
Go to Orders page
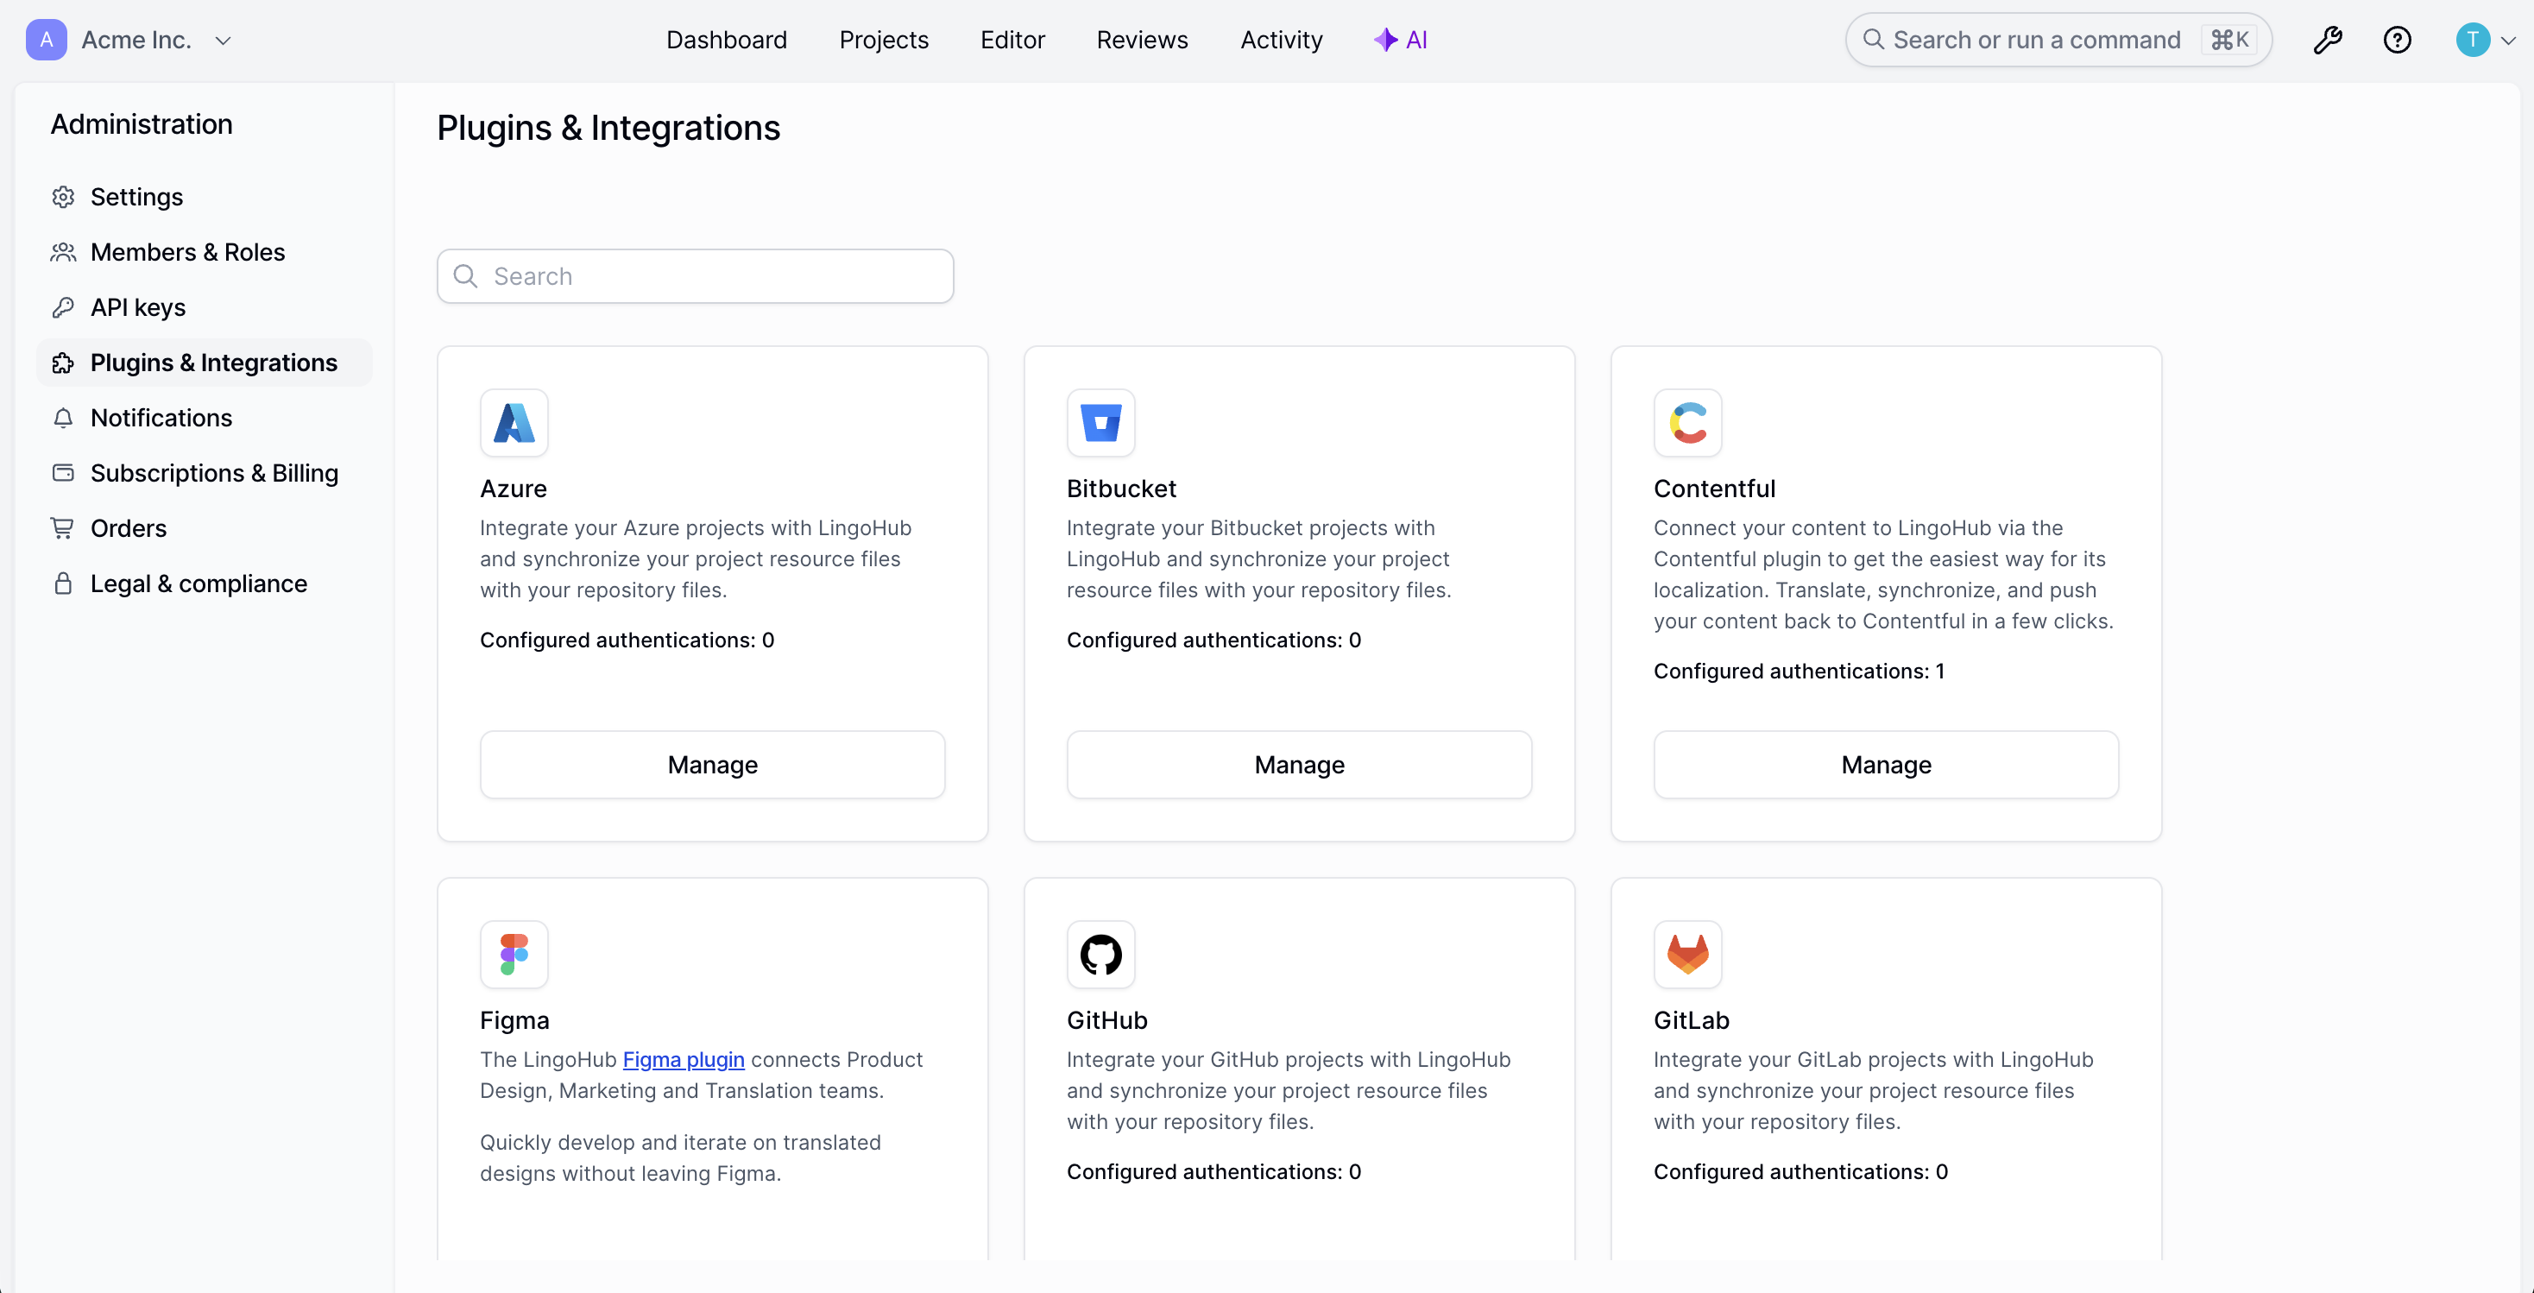(205, 527)
